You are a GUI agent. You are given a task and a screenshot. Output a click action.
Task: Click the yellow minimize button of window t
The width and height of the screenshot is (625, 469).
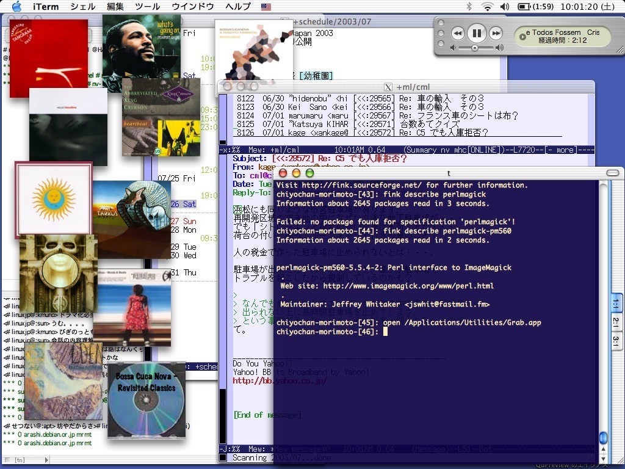pos(296,173)
